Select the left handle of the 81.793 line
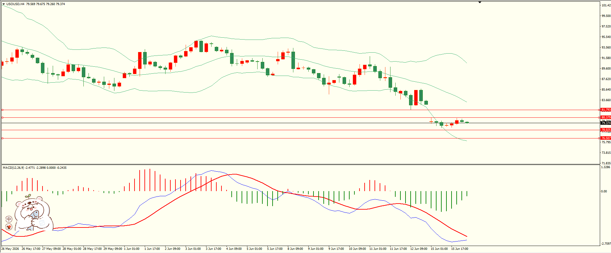Screen dimensions: 611x253 coord(2,110)
